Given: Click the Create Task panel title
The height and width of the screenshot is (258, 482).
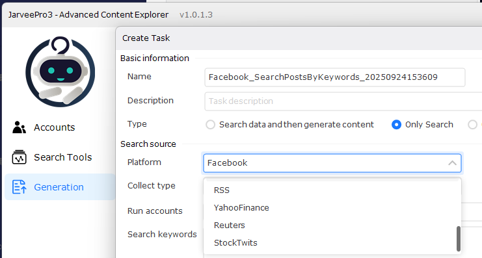Looking at the screenshot, I should pyautogui.click(x=146, y=38).
